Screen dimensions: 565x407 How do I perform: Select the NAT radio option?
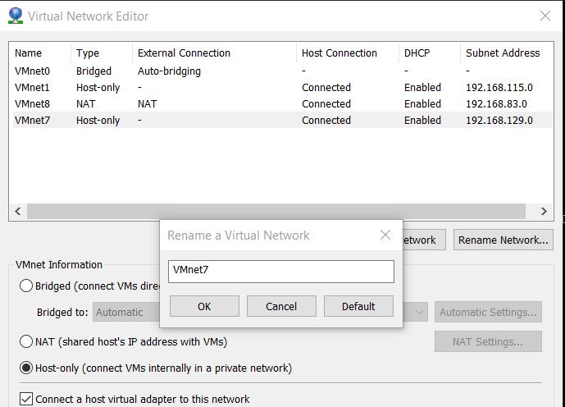[x=26, y=341]
